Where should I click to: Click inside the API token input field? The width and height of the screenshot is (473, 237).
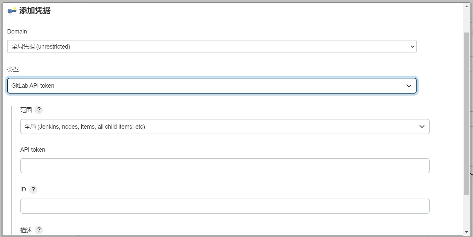click(225, 165)
